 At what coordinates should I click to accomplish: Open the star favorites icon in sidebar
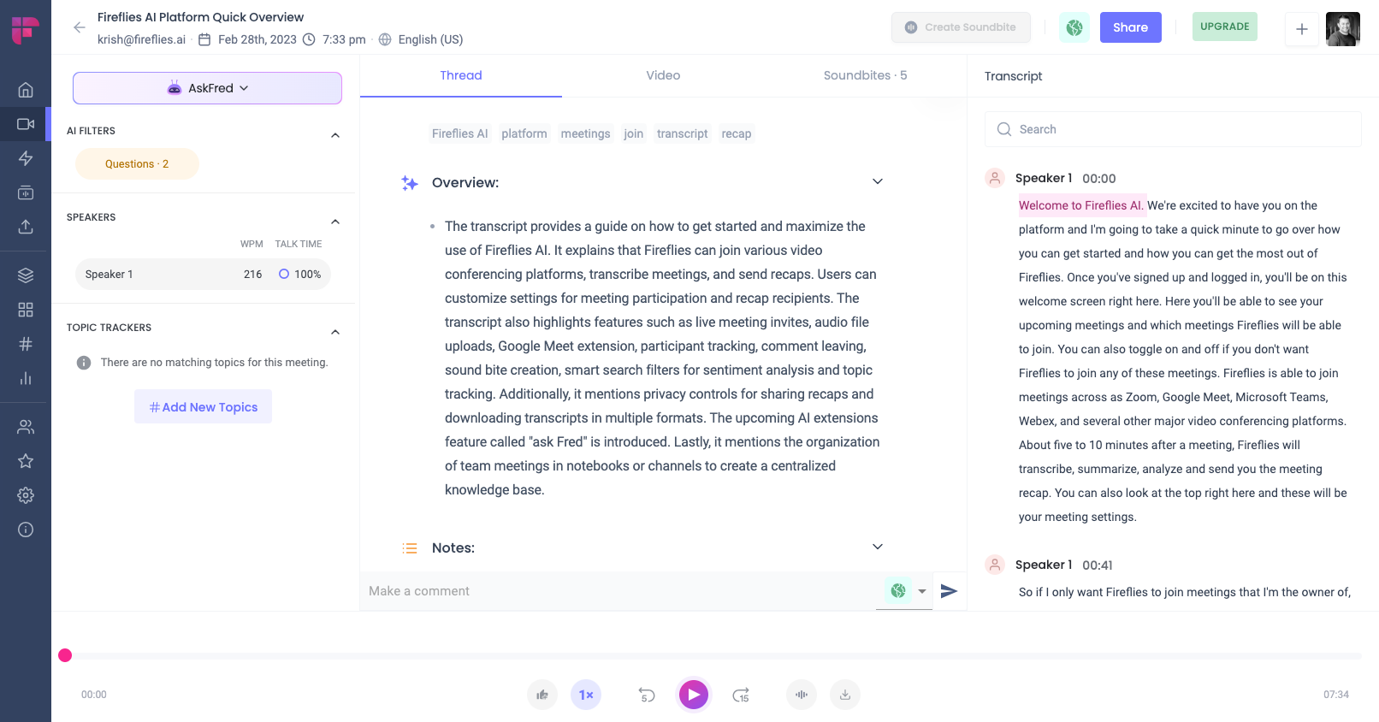pyautogui.click(x=26, y=461)
